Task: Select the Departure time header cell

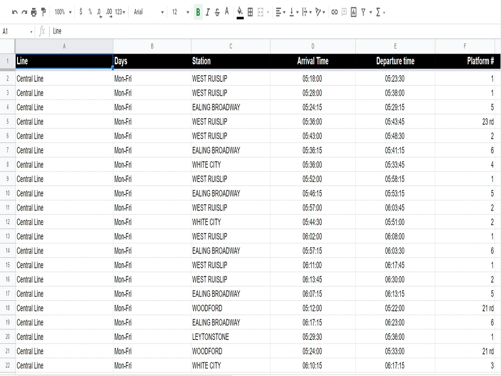Action: (x=395, y=61)
